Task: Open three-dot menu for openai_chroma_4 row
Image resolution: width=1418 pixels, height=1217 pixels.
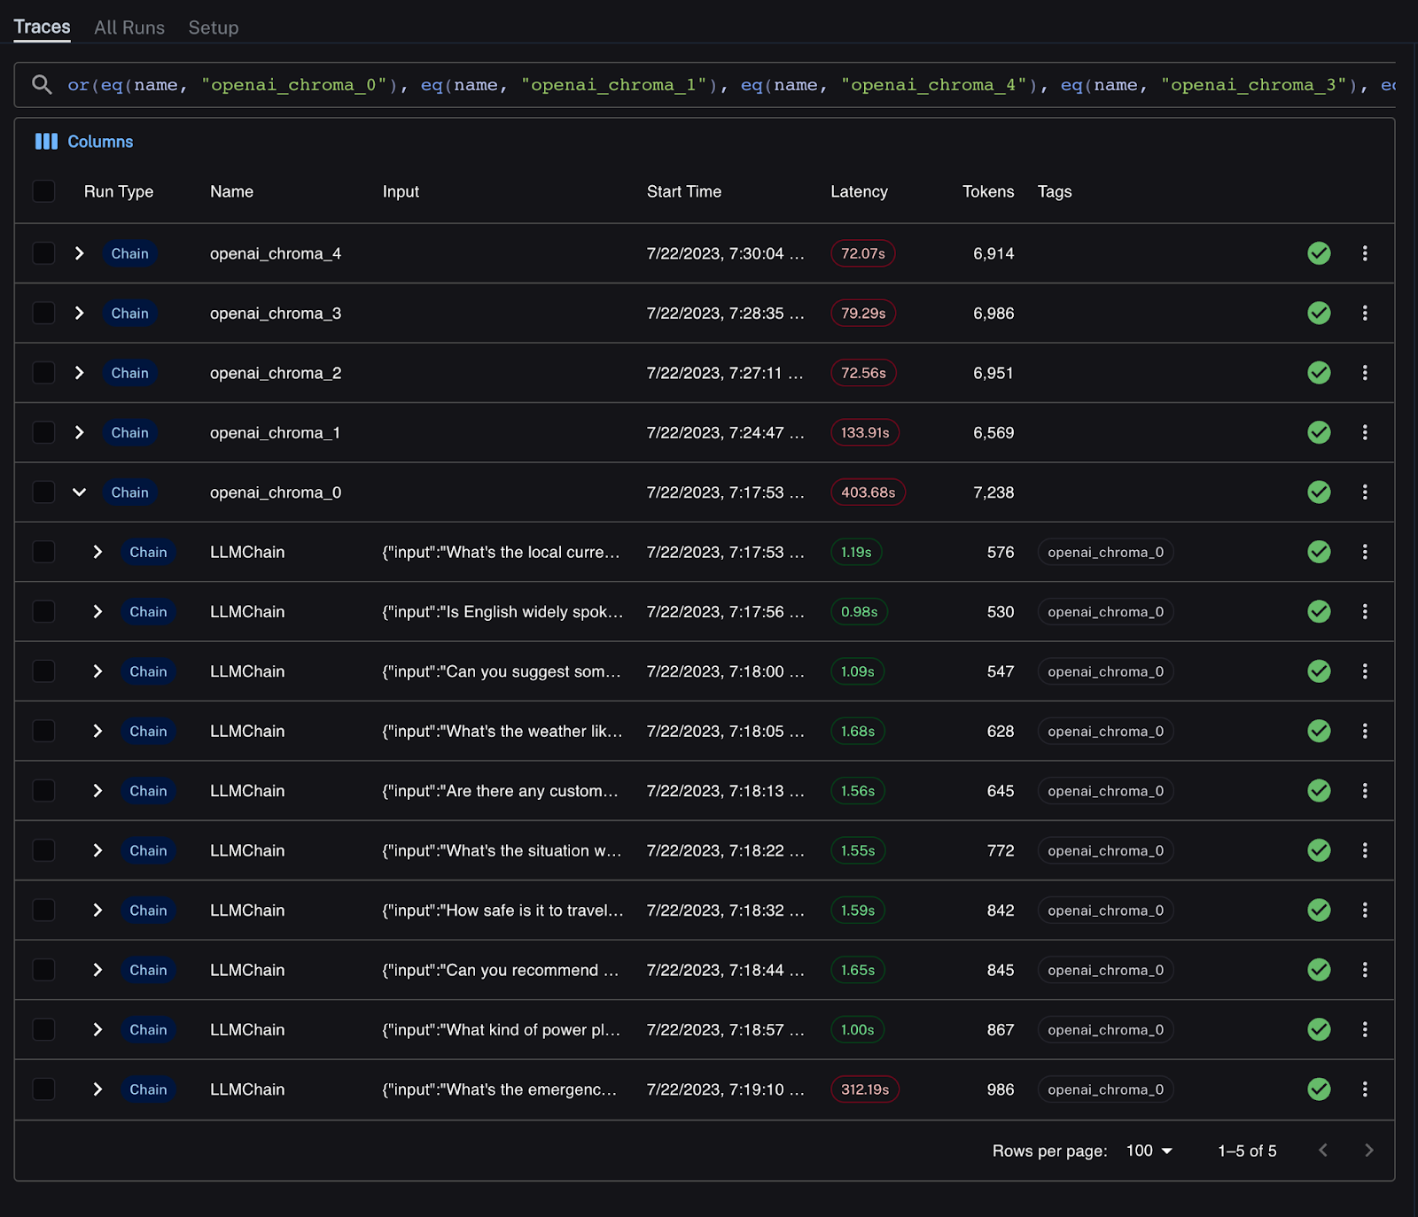Action: [1364, 253]
